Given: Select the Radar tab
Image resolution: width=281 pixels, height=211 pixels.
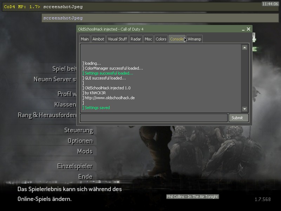Looking at the screenshot, I should (136, 39).
